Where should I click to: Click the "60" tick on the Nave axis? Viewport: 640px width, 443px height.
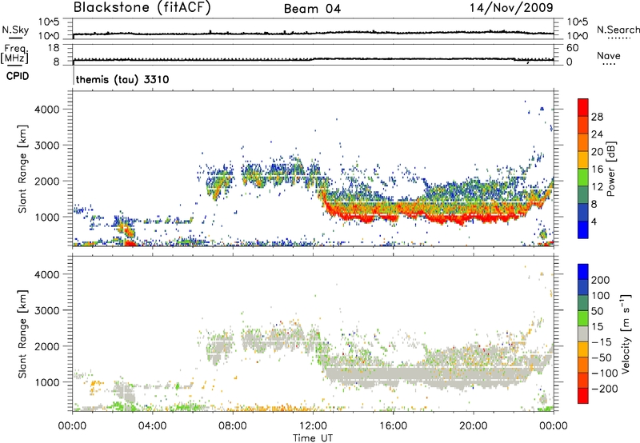pos(572,48)
